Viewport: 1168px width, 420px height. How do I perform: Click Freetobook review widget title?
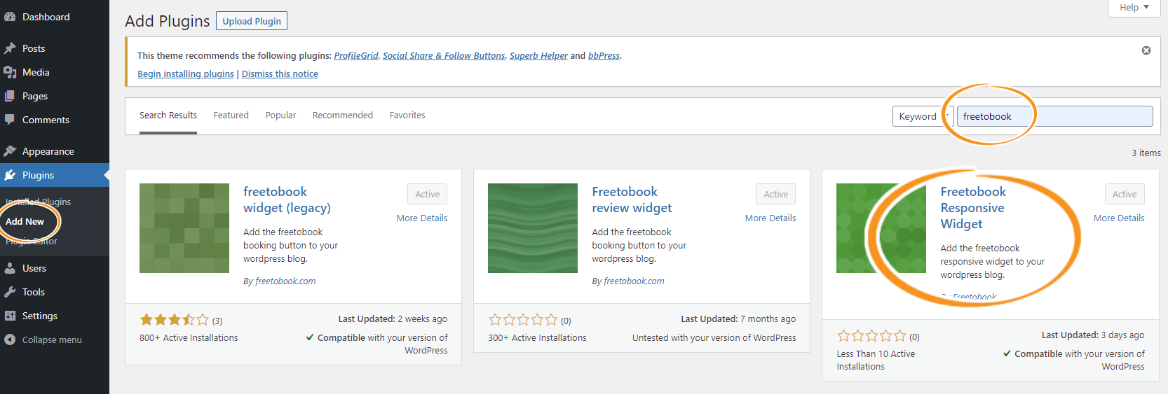coord(632,199)
